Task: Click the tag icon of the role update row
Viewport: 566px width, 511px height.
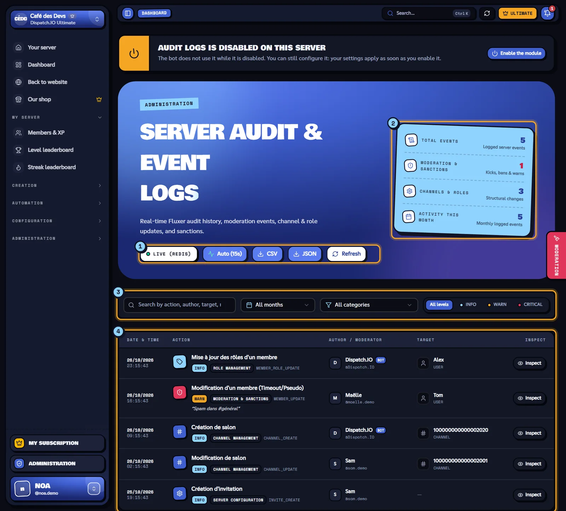Action: pos(179,362)
